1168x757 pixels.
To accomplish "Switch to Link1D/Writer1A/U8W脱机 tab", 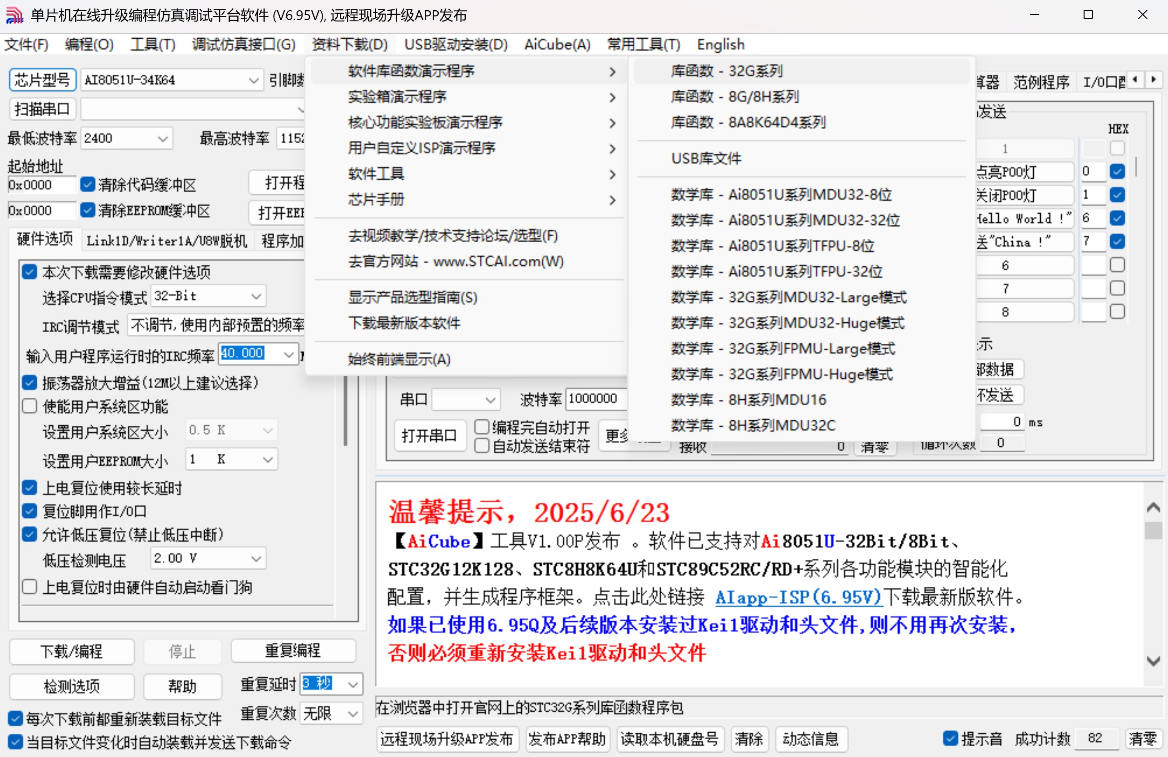I will coord(167,241).
